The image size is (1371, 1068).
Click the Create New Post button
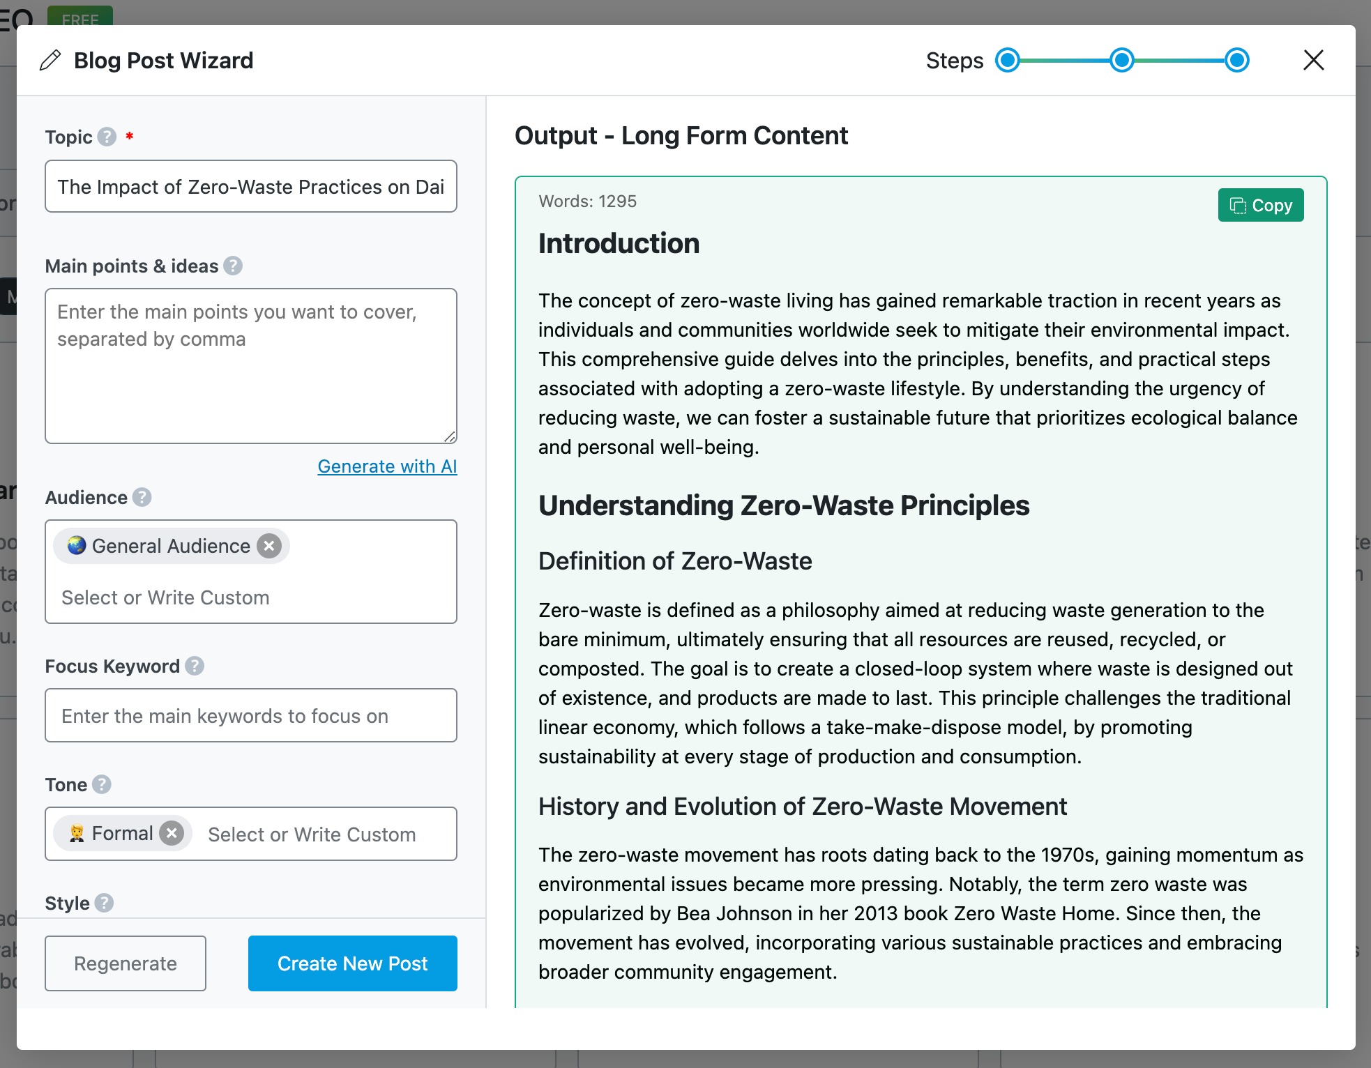click(x=351, y=961)
